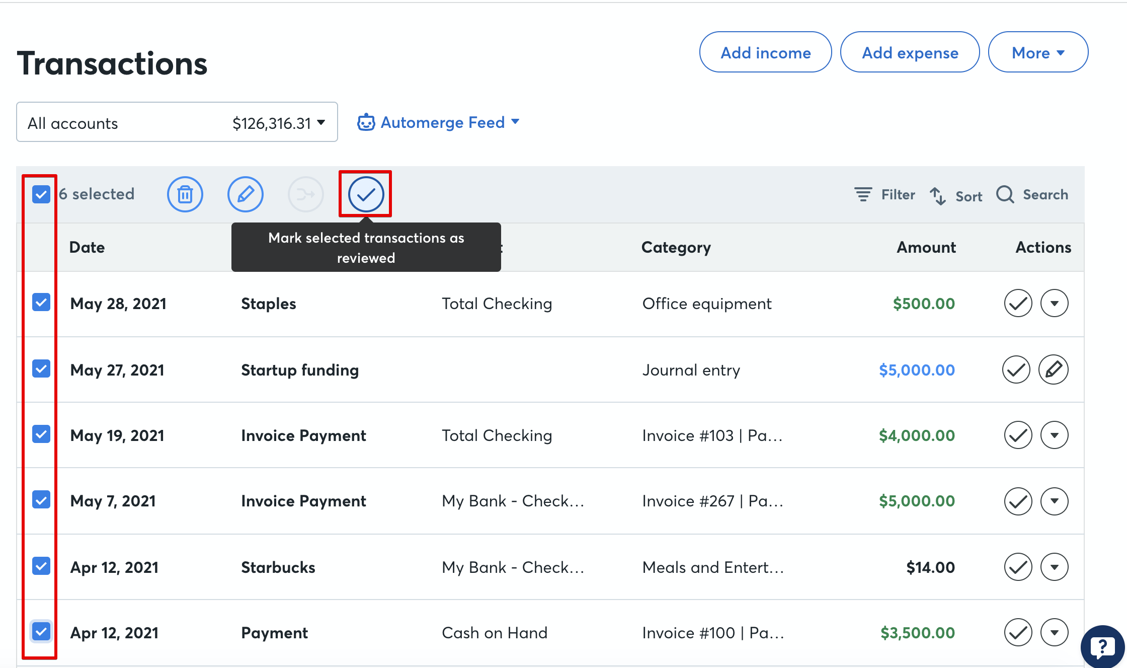Click the bulk edit pencil icon
The image size is (1127, 668).
pos(246,194)
